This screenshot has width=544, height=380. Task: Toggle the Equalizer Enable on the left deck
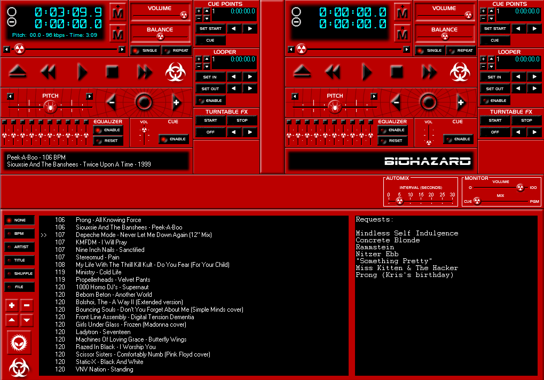[108, 130]
